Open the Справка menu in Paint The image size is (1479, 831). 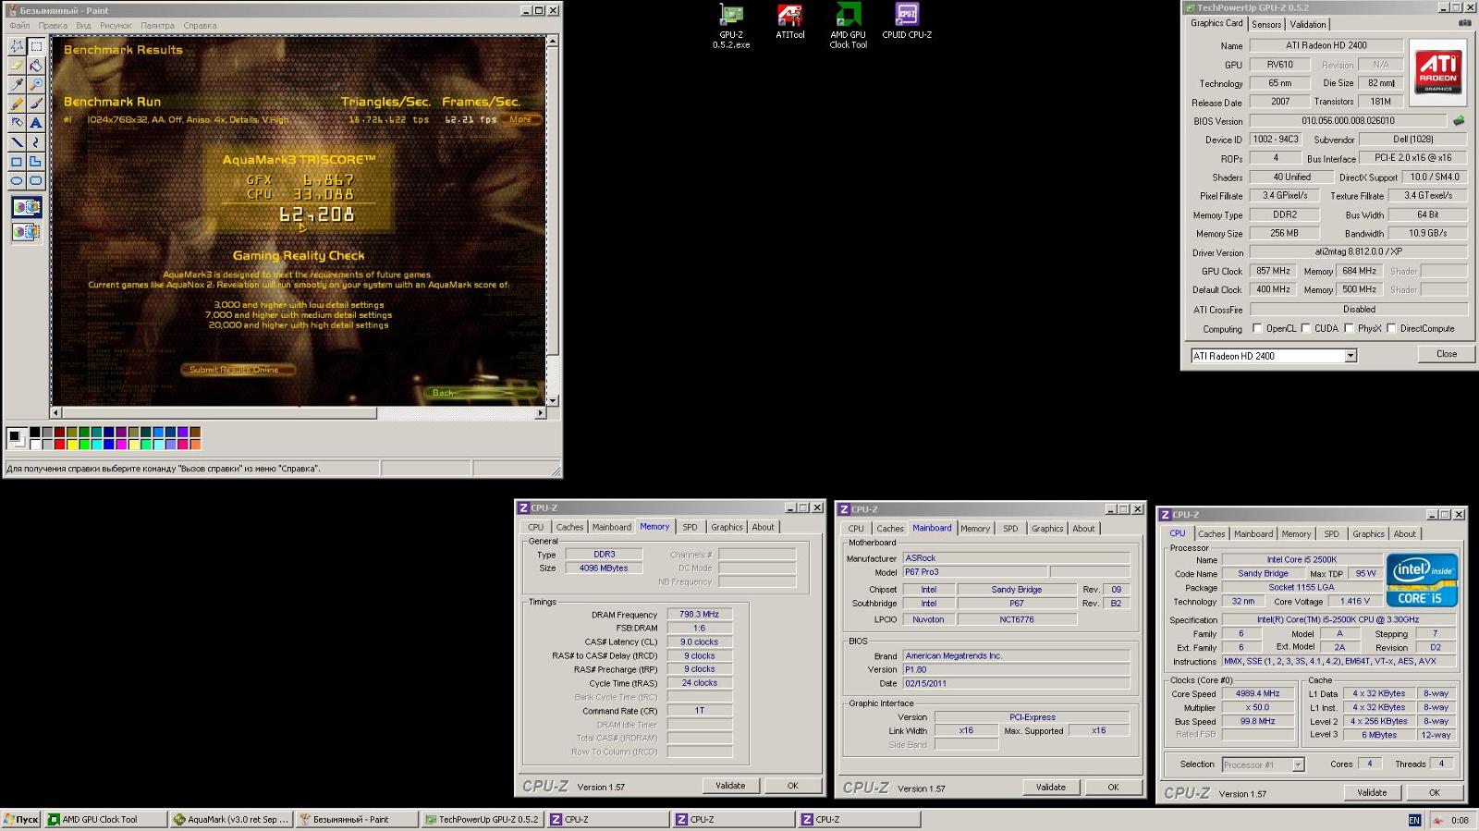tap(200, 26)
